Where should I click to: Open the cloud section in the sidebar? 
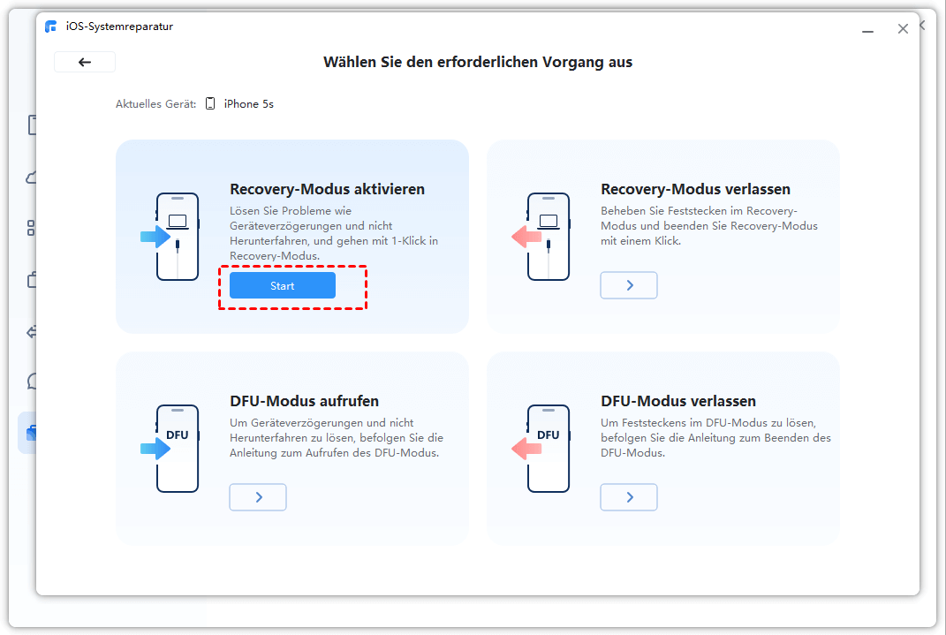click(x=32, y=178)
